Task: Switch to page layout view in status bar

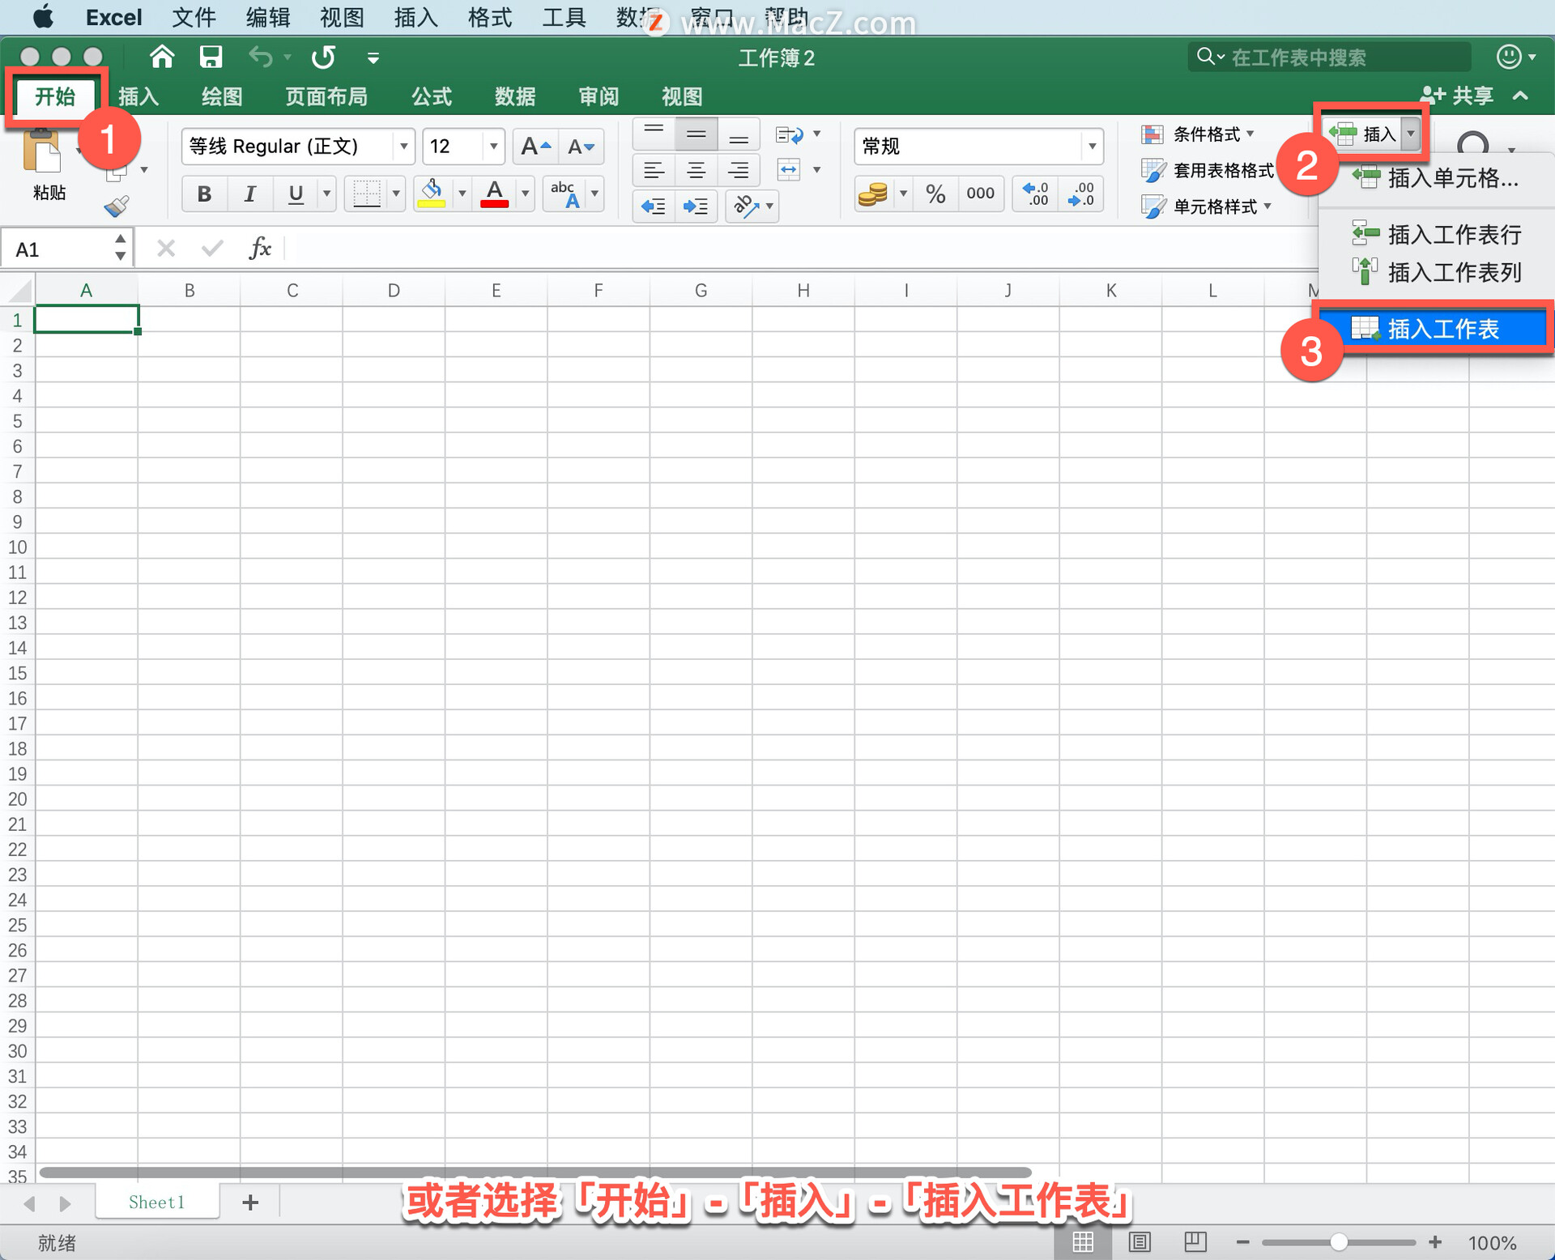Action: click(x=1140, y=1241)
